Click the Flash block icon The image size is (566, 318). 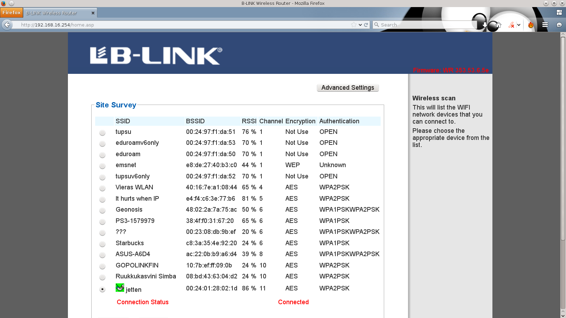[511, 25]
